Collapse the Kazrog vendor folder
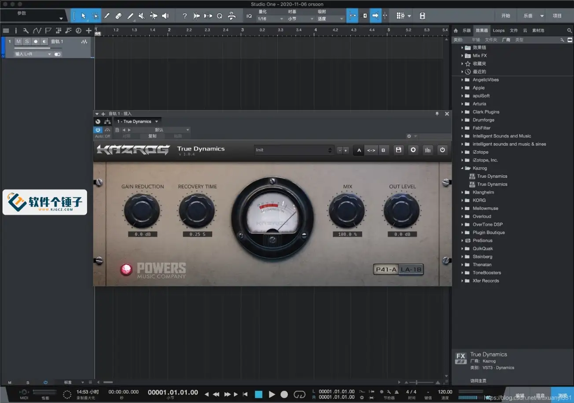 click(x=463, y=168)
